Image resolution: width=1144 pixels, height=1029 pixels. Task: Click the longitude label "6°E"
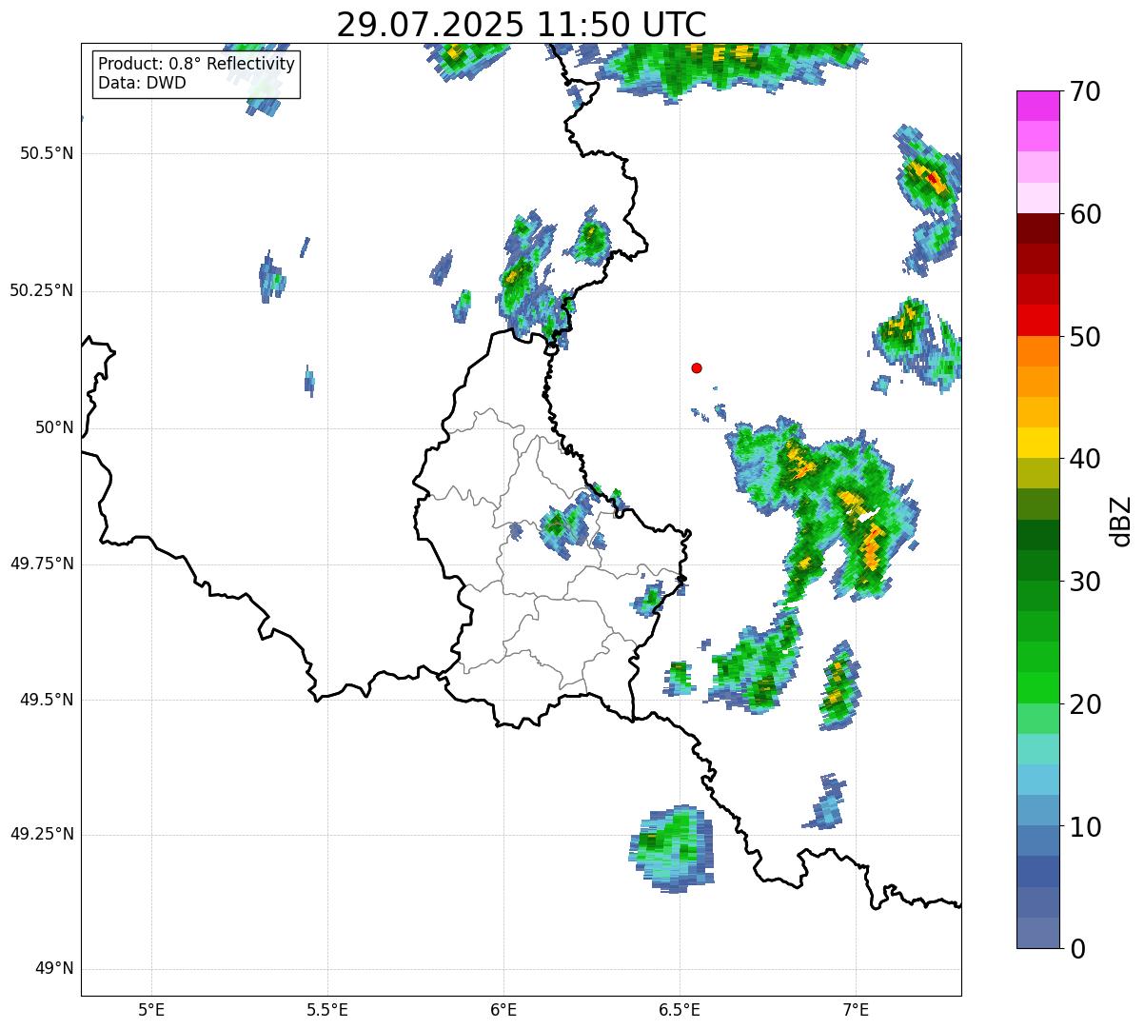pos(503,1010)
